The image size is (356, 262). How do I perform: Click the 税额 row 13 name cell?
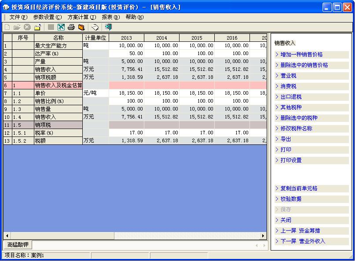point(59,140)
